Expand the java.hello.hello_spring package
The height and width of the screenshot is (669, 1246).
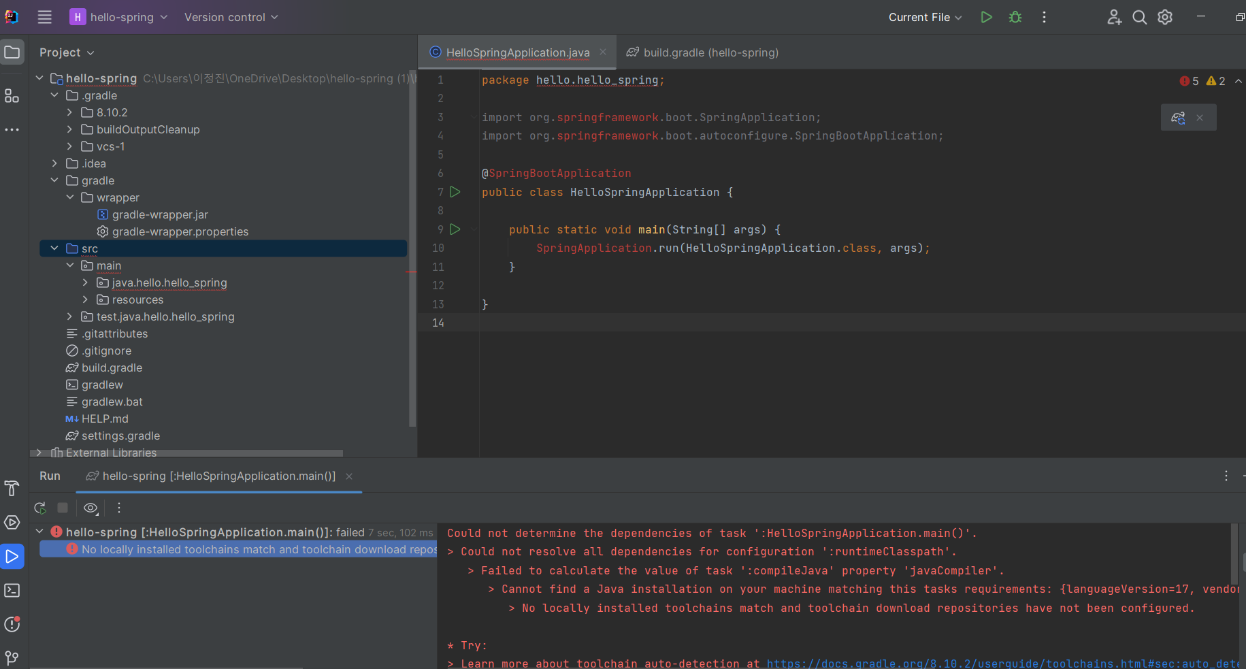(85, 282)
